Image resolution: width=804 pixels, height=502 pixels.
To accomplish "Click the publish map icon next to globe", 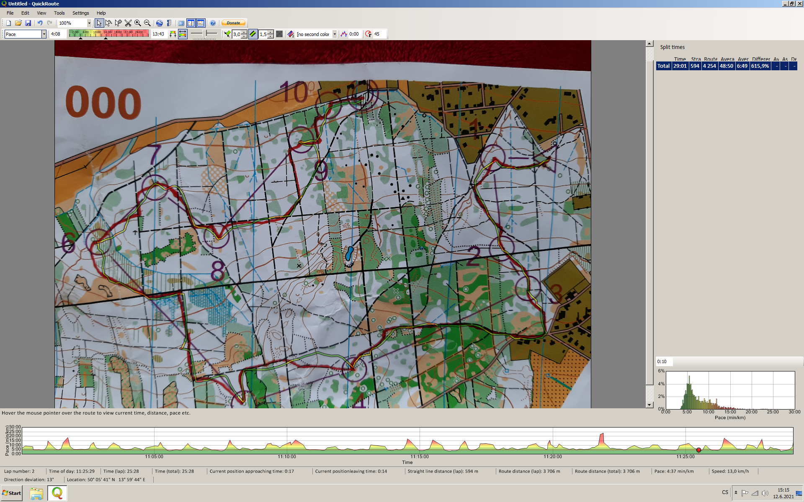I will coord(169,23).
